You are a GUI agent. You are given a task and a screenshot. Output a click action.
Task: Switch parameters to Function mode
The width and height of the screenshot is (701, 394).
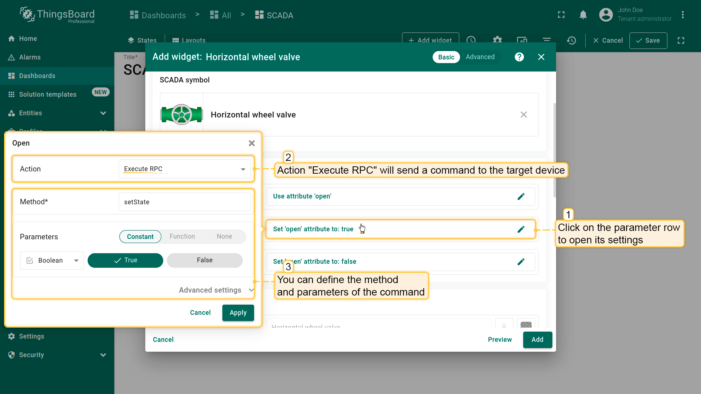click(182, 237)
